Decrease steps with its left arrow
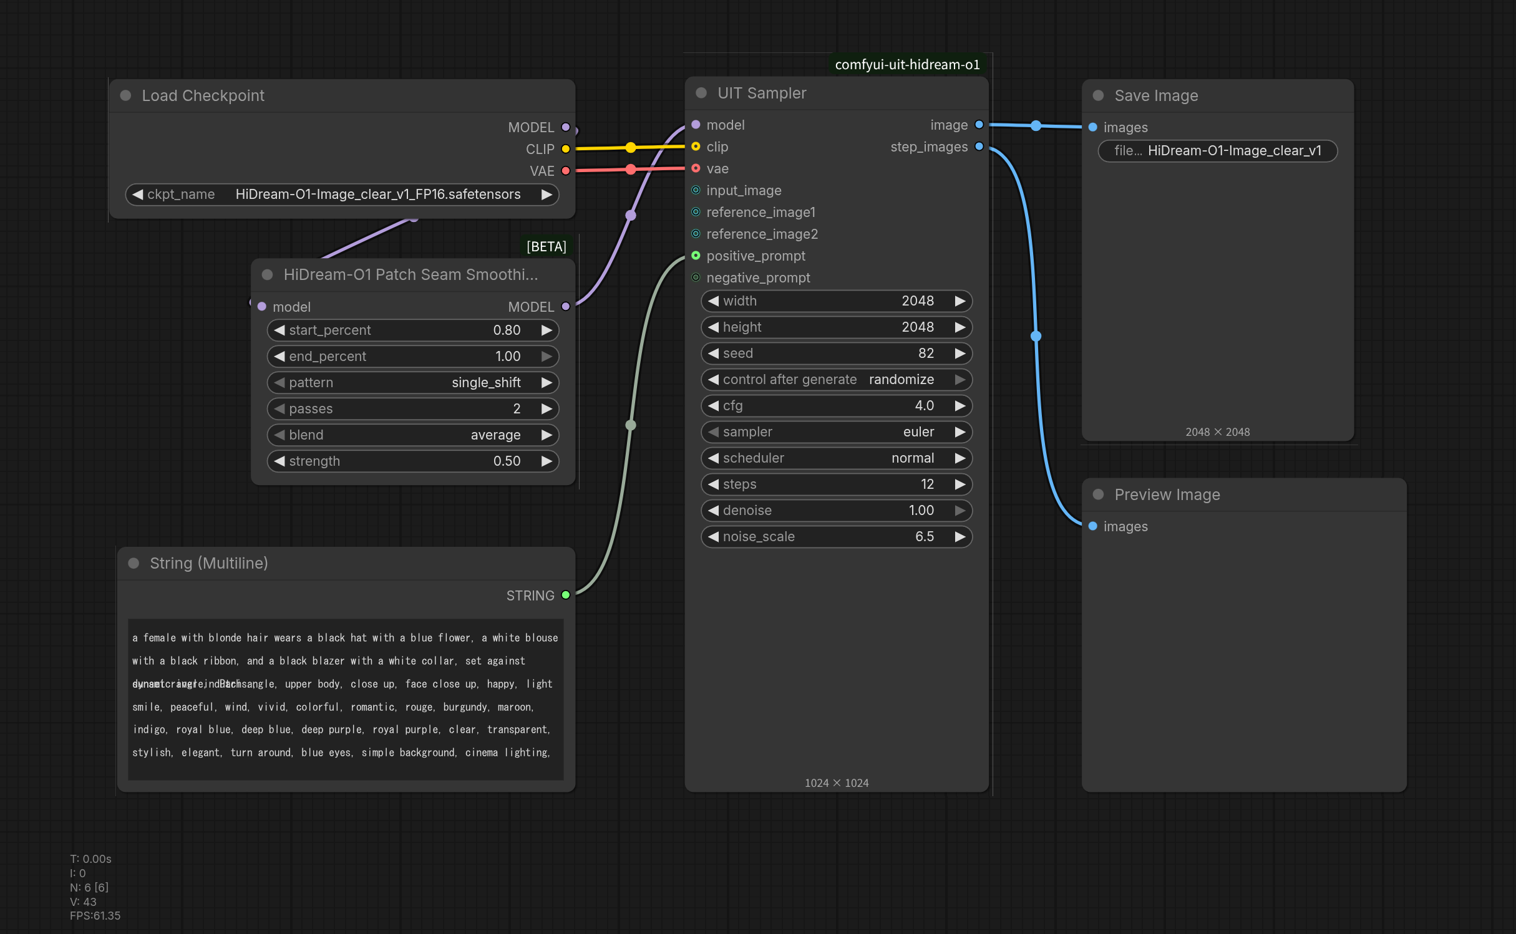The height and width of the screenshot is (934, 1516). pos(713,484)
